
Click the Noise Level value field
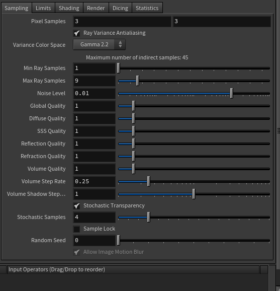95,93
